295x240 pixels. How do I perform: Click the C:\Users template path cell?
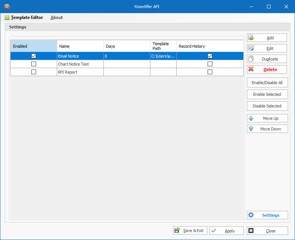163,56
